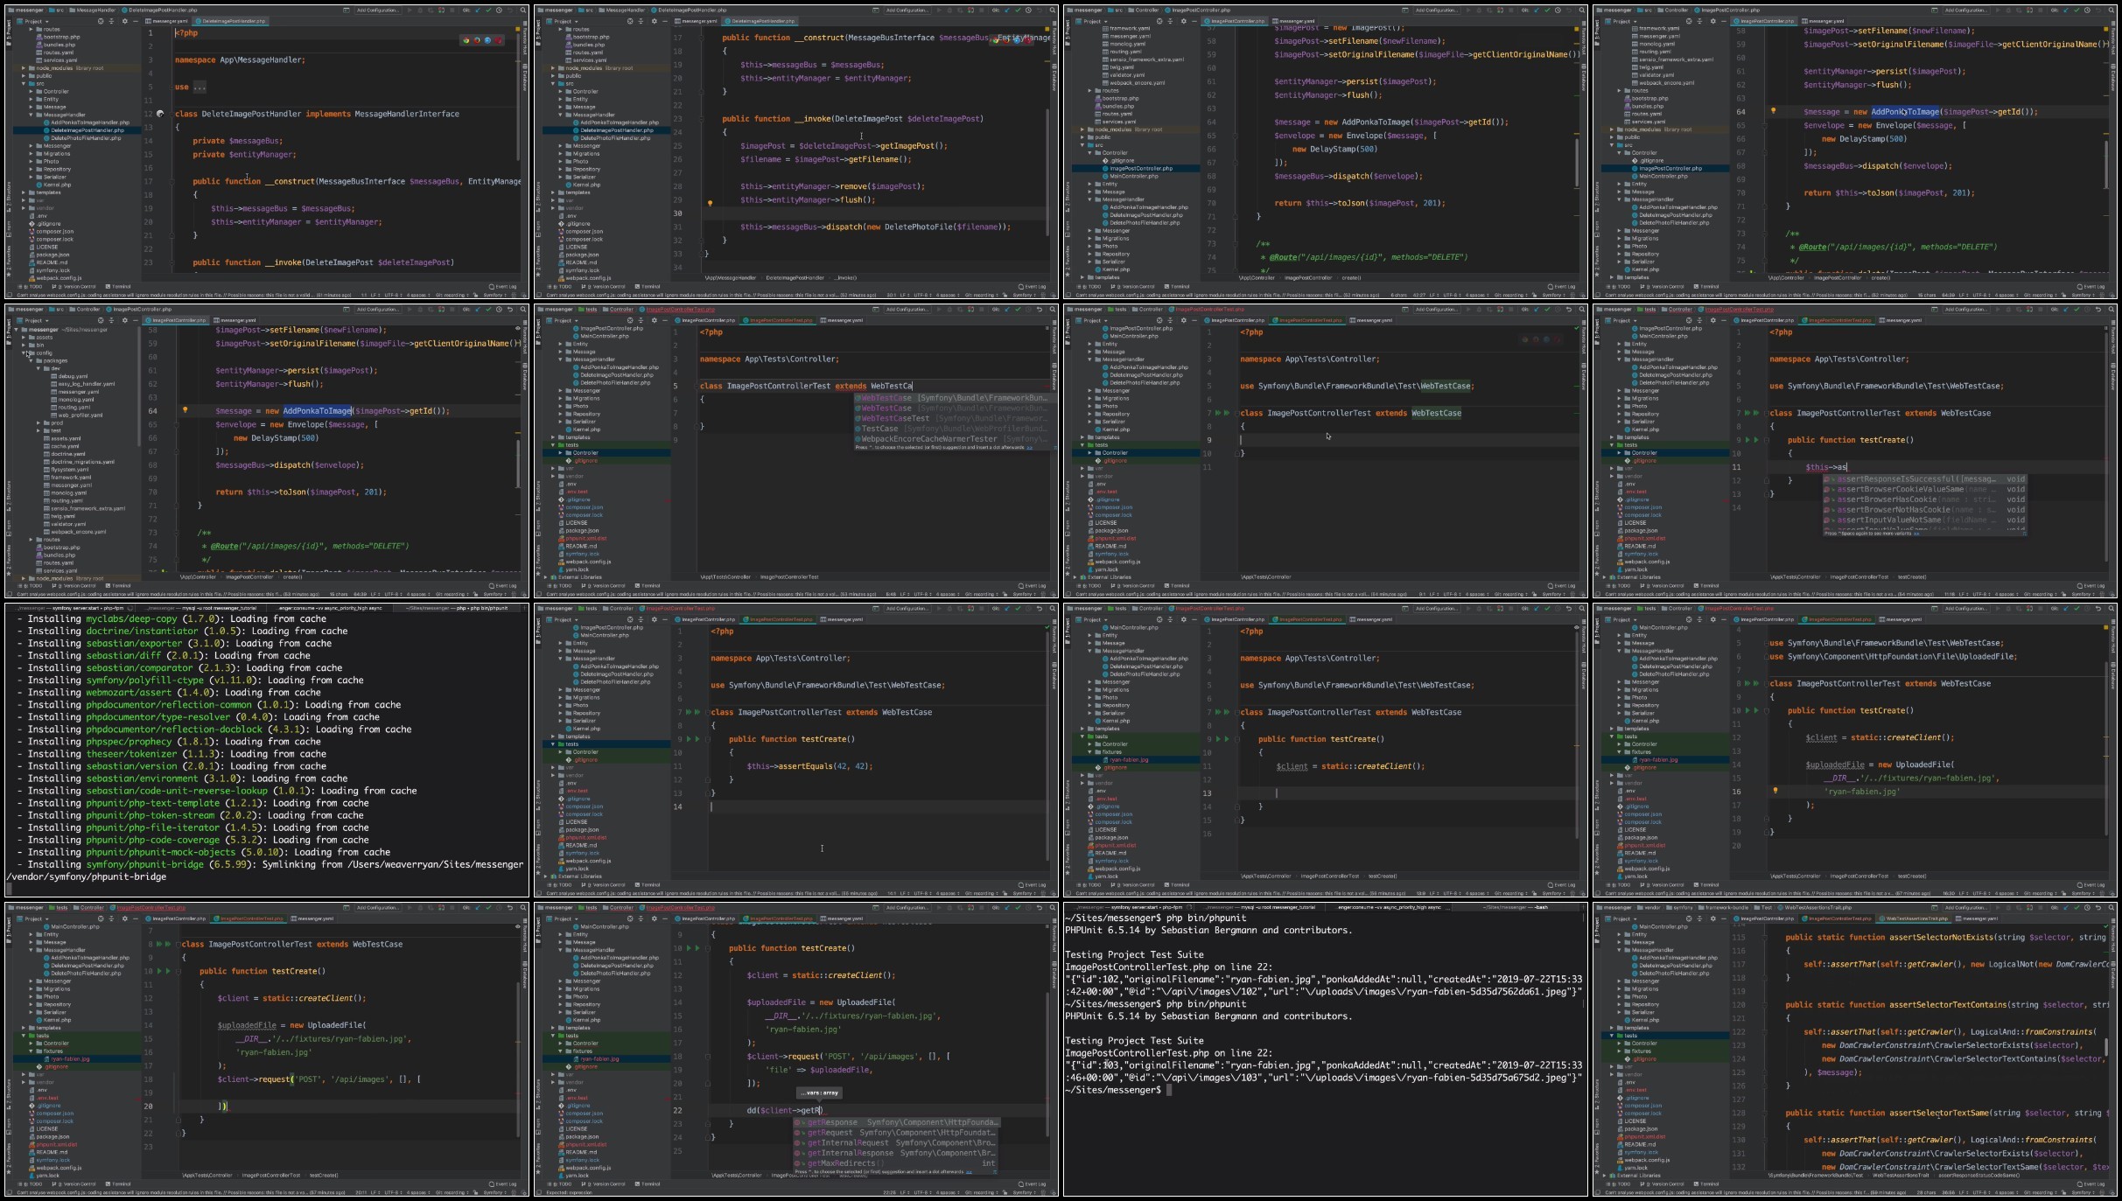
Task: Click Project tree scrollbar in expanded config/packages frame
Action: (139, 388)
